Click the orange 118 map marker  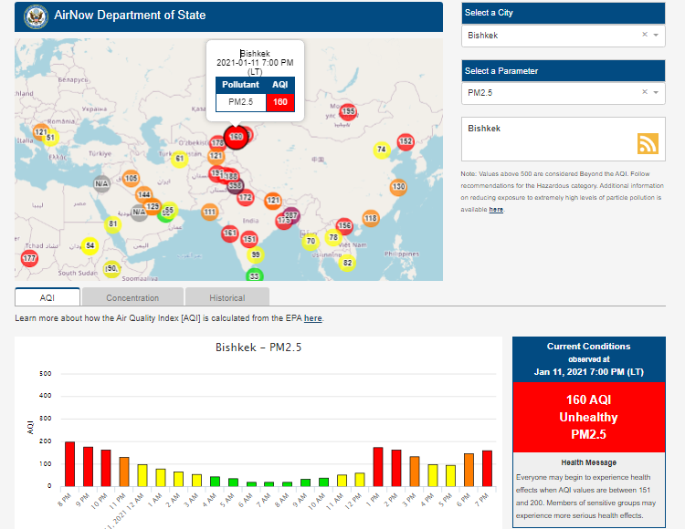[370, 218]
